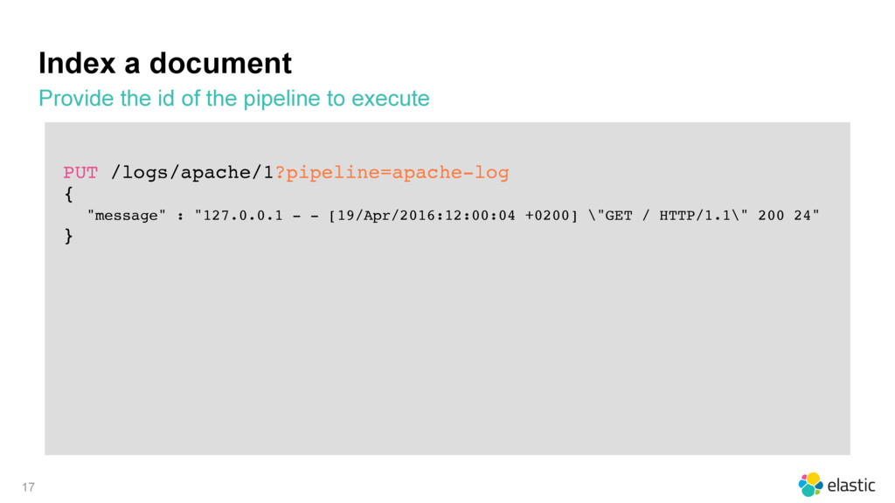
Task: Click the closing curly brace
Action: tap(68, 236)
